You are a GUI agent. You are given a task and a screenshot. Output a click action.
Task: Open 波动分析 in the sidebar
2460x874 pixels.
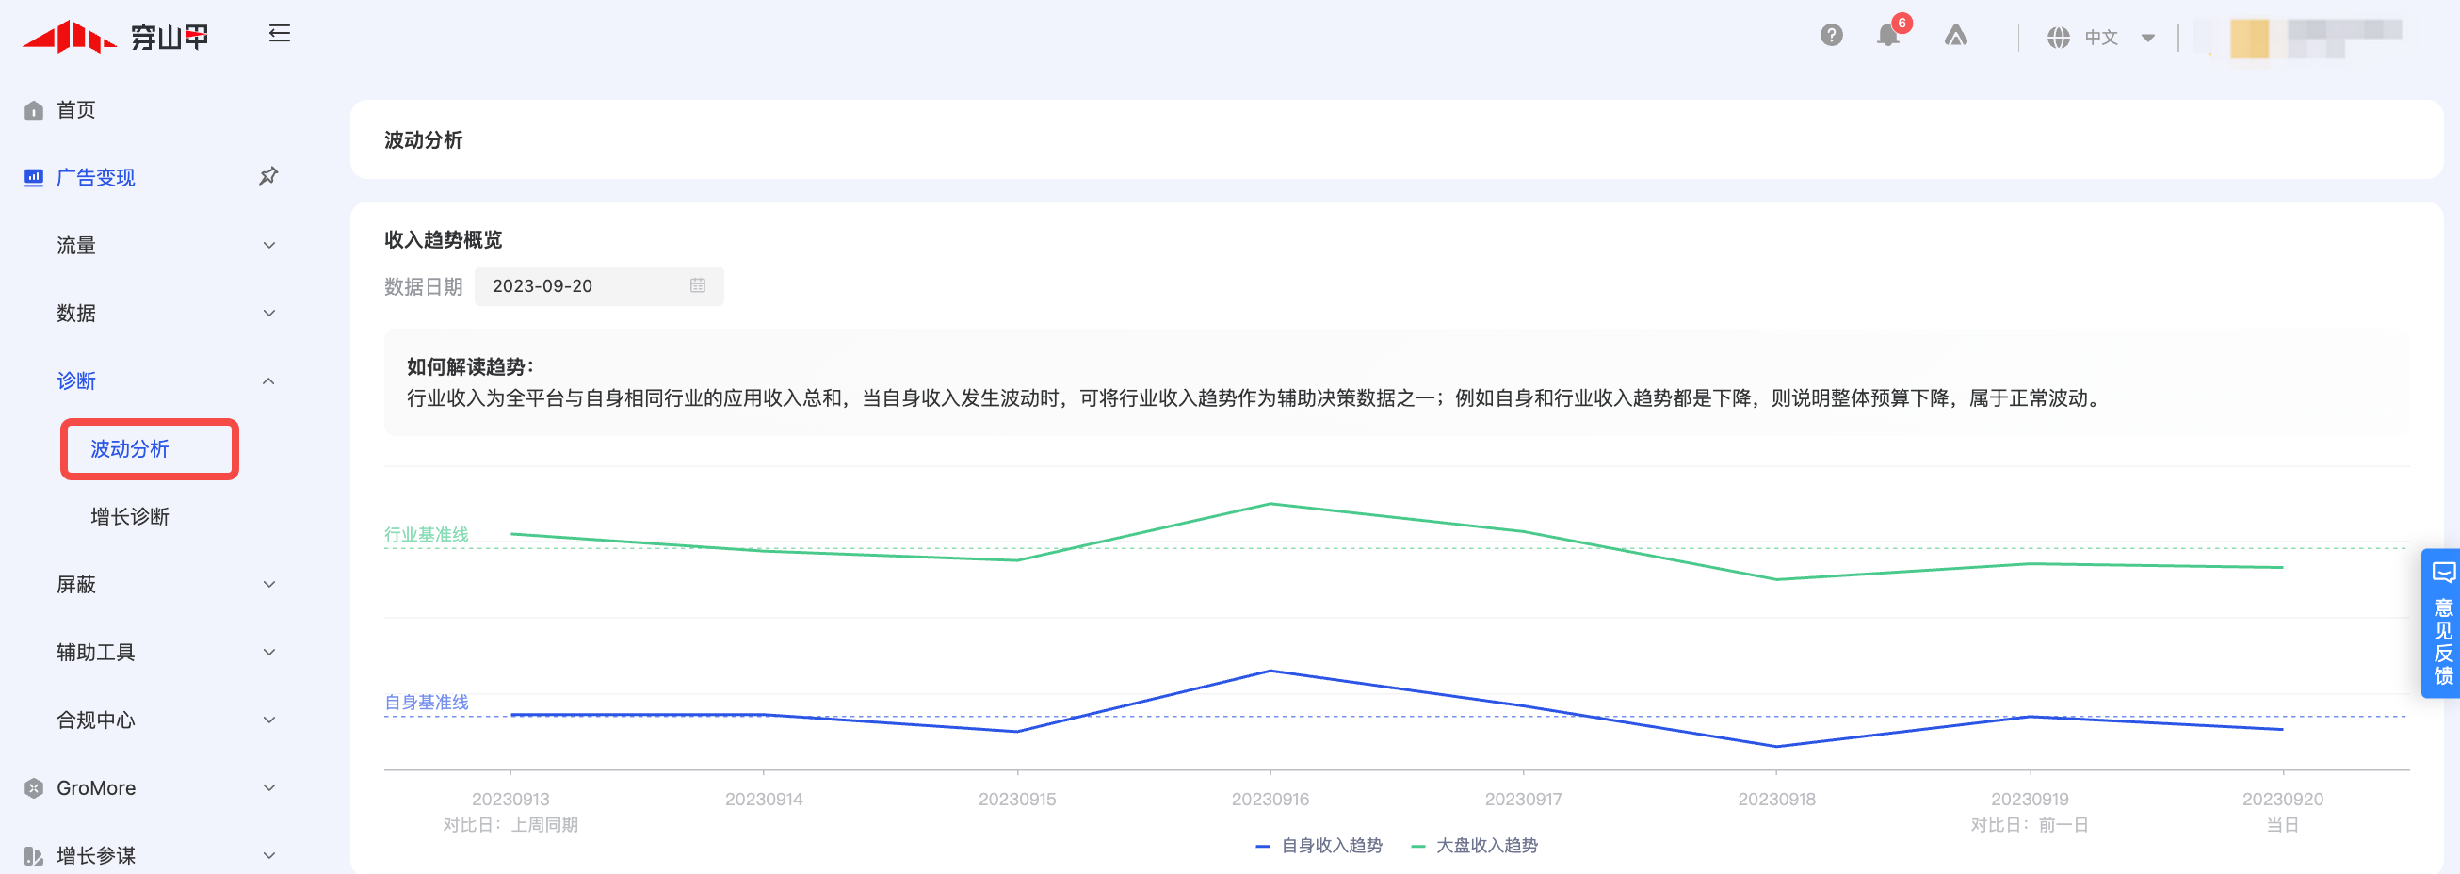pos(130,449)
